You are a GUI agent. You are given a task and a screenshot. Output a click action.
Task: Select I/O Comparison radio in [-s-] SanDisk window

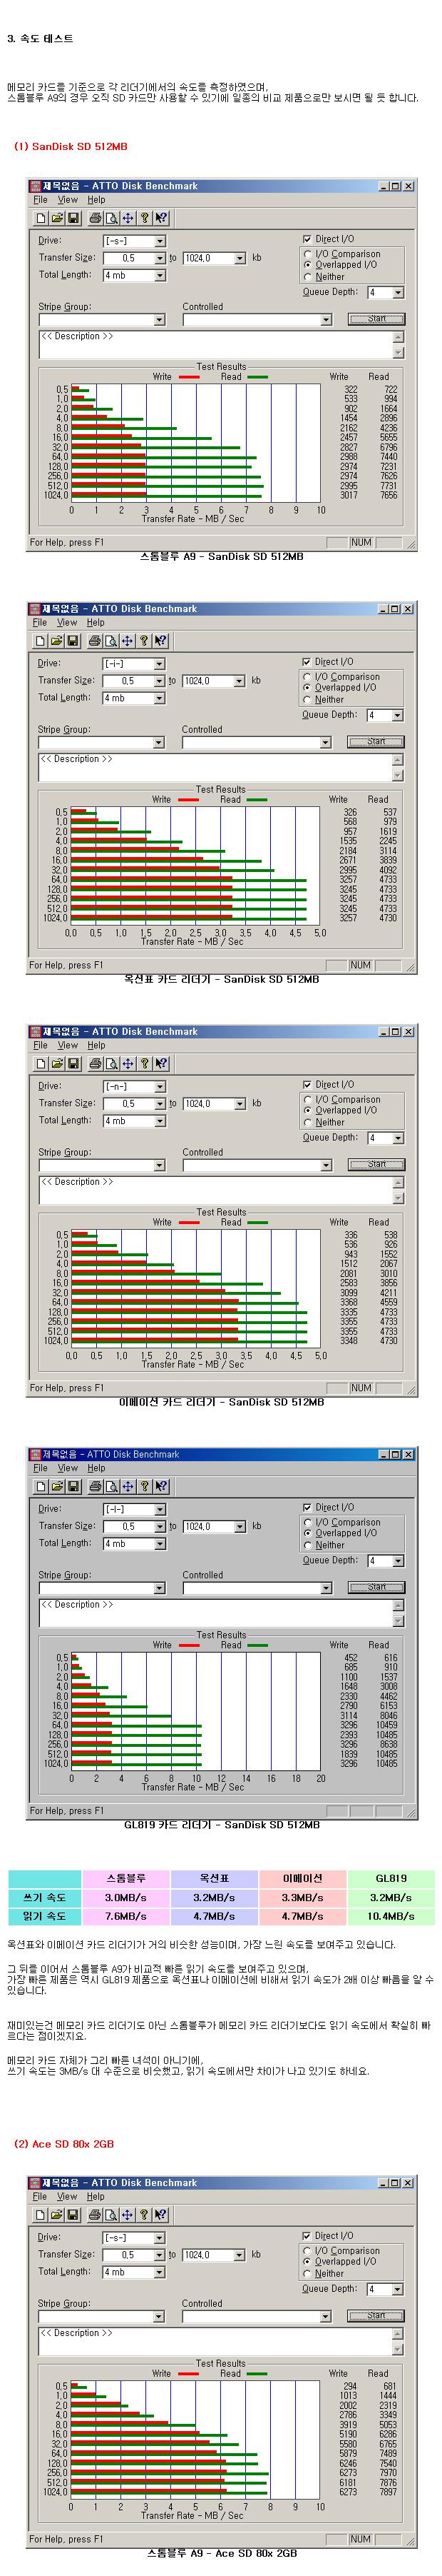point(307,254)
